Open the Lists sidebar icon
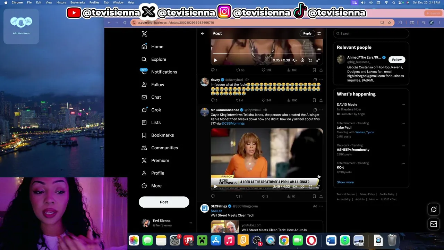Viewport: 444px width, 250px height. pos(144,123)
